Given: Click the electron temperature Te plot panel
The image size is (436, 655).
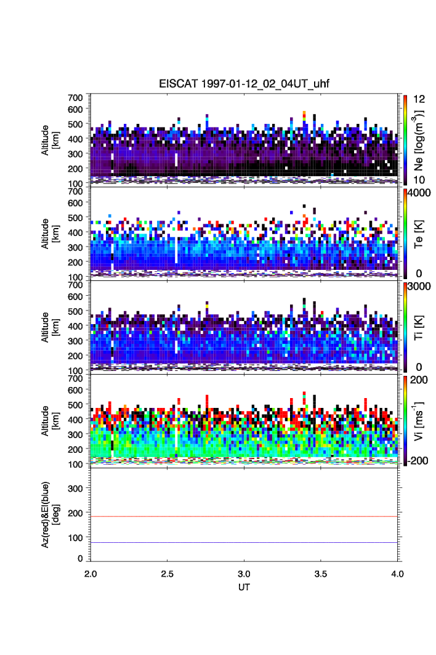Looking at the screenshot, I should [244, 234].
